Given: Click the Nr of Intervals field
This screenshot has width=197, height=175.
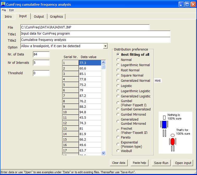Looking at the screenshot, I should click(41, 63).
